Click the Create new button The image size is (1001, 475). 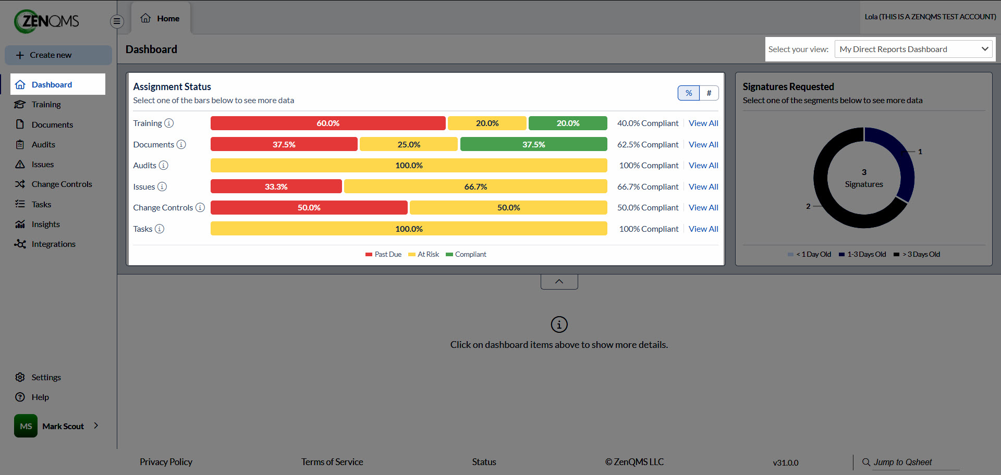tap(58, 55)
